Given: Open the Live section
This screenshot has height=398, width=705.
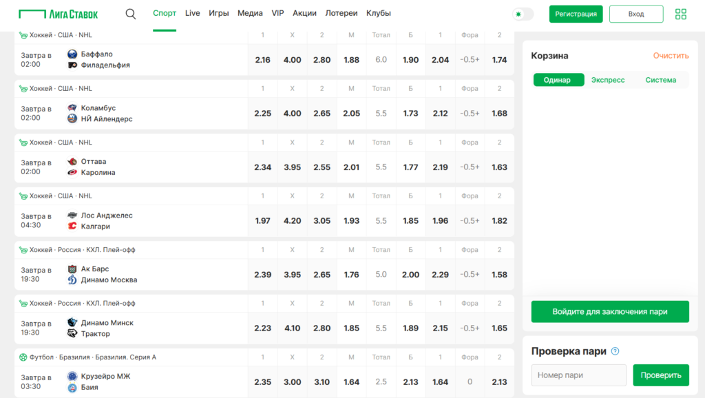Looking at the screenshot, I should point(193,14).
